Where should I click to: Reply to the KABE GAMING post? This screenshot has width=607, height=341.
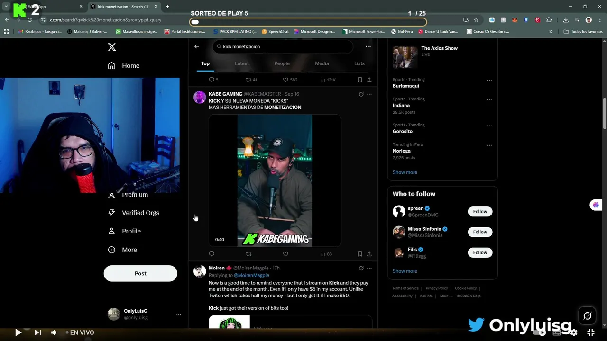[212, 254]
